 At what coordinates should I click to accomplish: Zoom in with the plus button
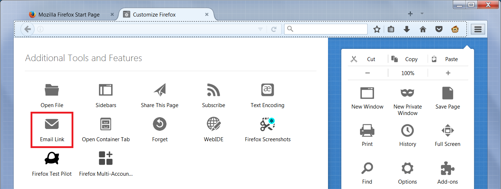pyautogui.click(x=448, y=73)
